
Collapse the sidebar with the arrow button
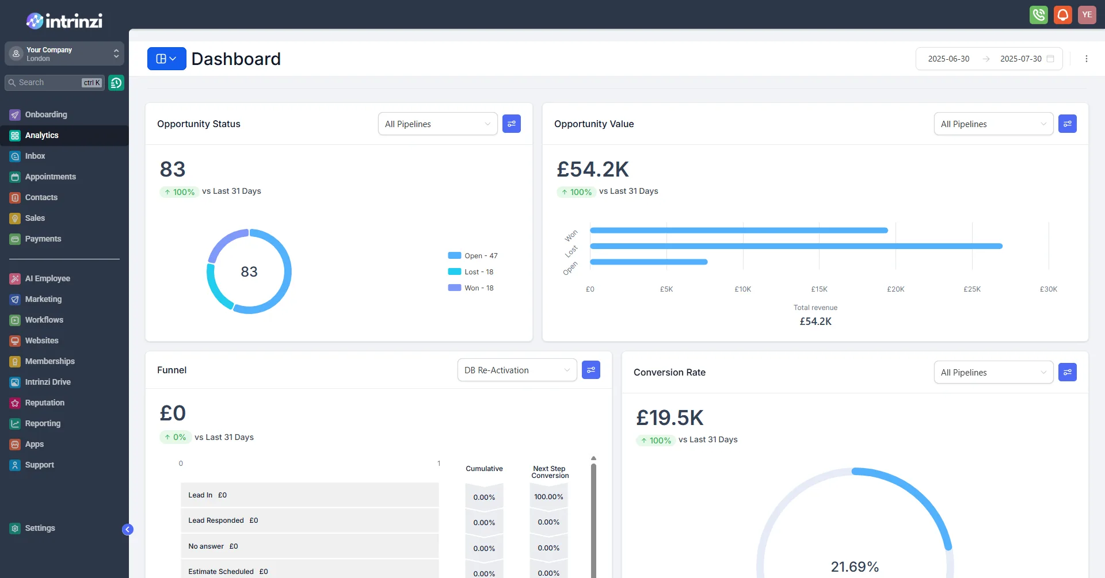coord(127,529)
